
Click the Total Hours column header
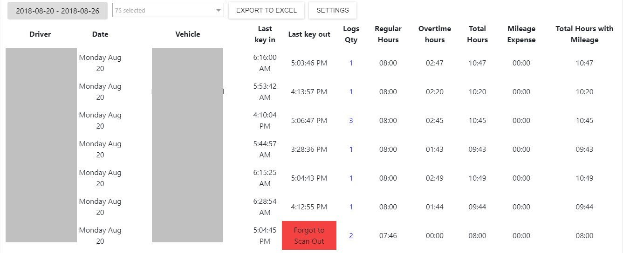(477, 34)
